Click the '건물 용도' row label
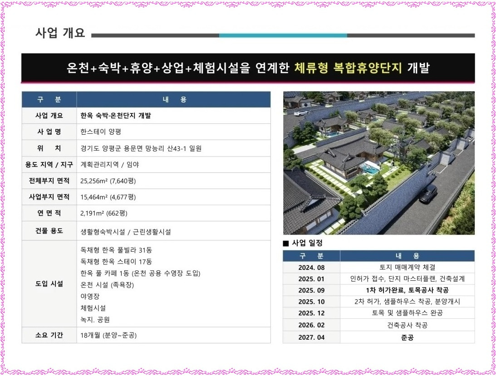 pos(49,231)
